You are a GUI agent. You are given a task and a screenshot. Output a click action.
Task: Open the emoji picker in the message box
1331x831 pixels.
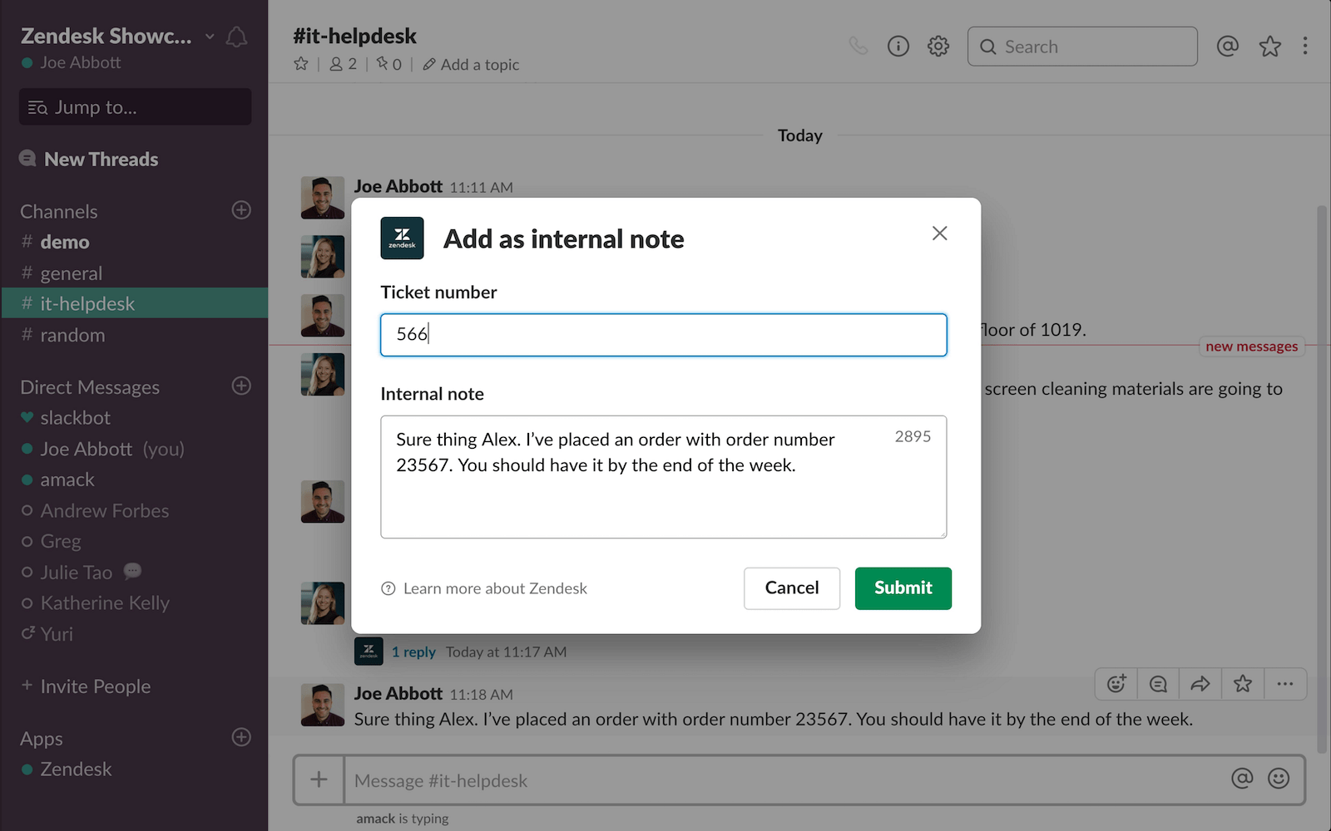coord(1279,779)
